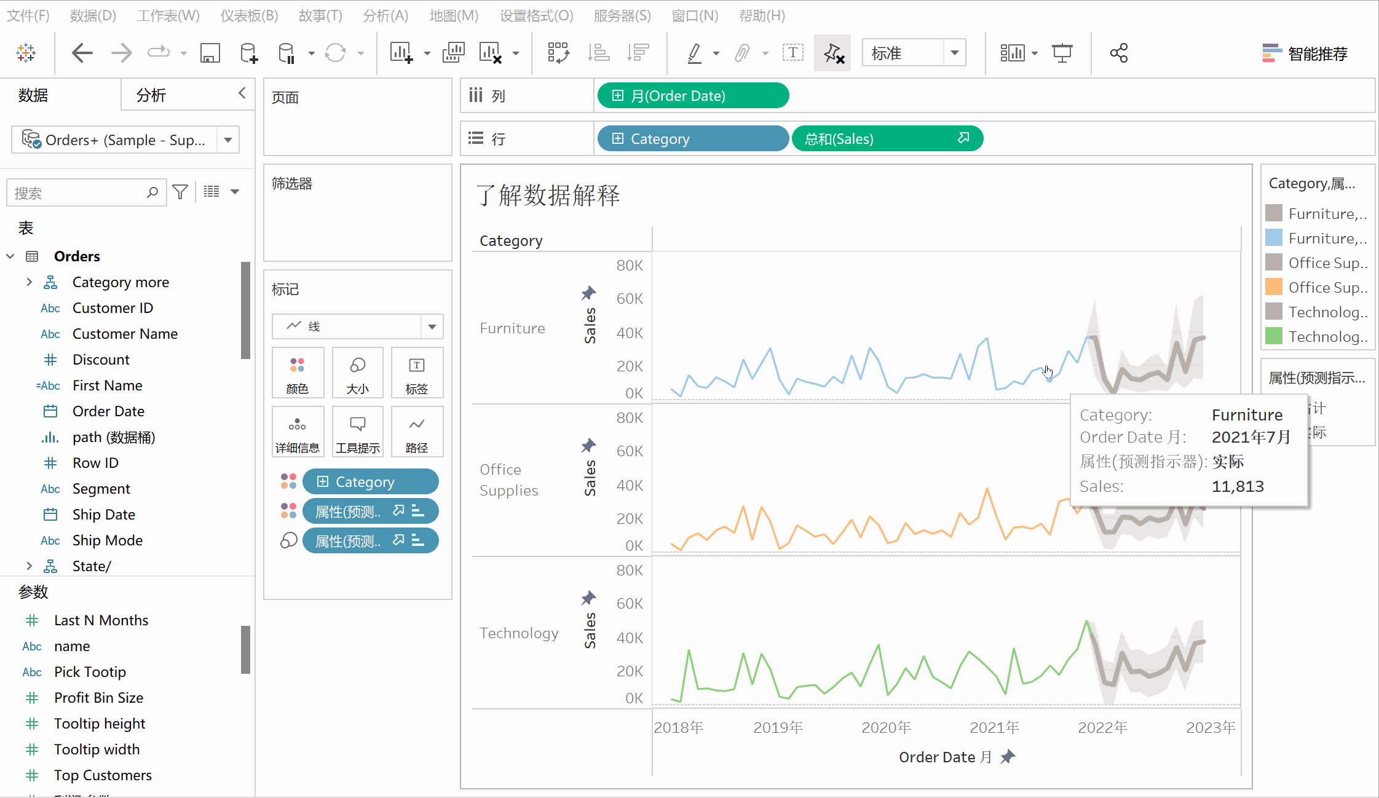Click the Save workbook toolbar icon
The height and width of the screenshot is (798, 1379).
point(210,53)
